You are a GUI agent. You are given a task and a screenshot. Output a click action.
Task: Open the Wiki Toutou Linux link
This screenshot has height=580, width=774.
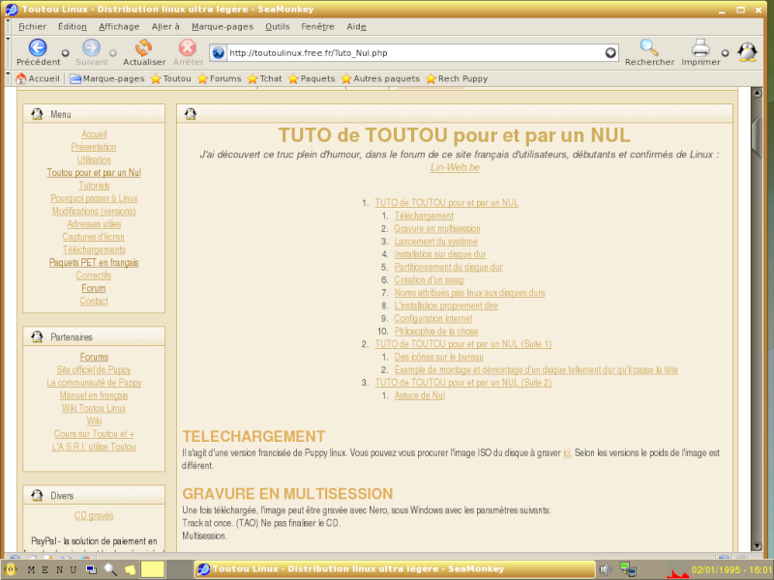[94, 408]
